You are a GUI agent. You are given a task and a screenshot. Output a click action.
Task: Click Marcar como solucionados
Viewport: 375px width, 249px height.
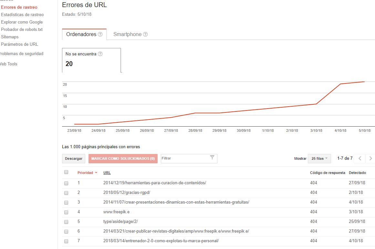tap(123, 158)
